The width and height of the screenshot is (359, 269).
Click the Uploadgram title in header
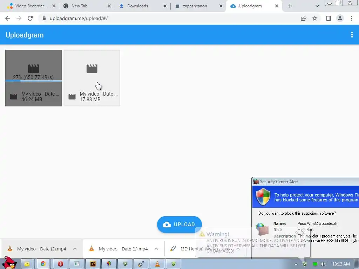[25, 35]
